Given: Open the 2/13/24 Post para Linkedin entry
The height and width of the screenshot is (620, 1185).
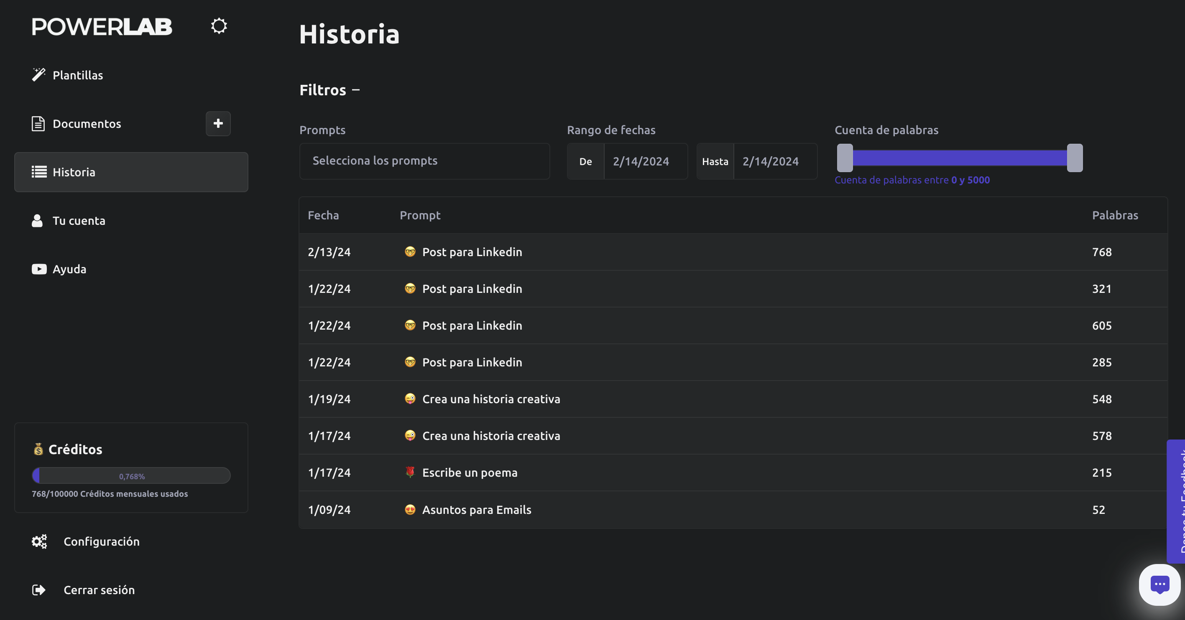Looking at the screenshot, I should point(472,252).
